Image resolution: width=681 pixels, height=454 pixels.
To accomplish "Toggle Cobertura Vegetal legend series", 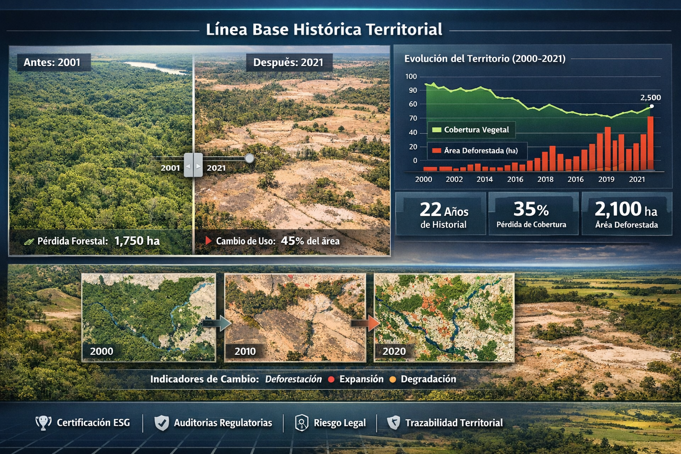I will coord(471,130).
